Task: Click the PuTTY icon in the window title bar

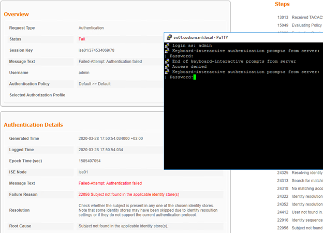Action: click(169, 37)
